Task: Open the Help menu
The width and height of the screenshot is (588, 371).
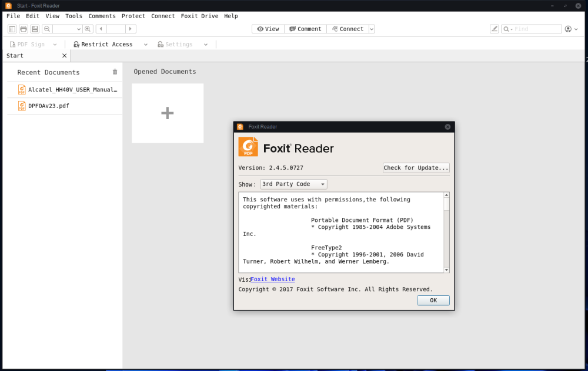Action: (231, 16)
